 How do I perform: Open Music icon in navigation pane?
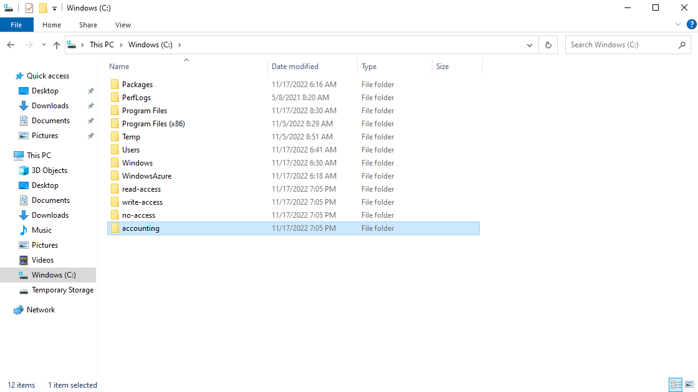[x=24, y=230]
